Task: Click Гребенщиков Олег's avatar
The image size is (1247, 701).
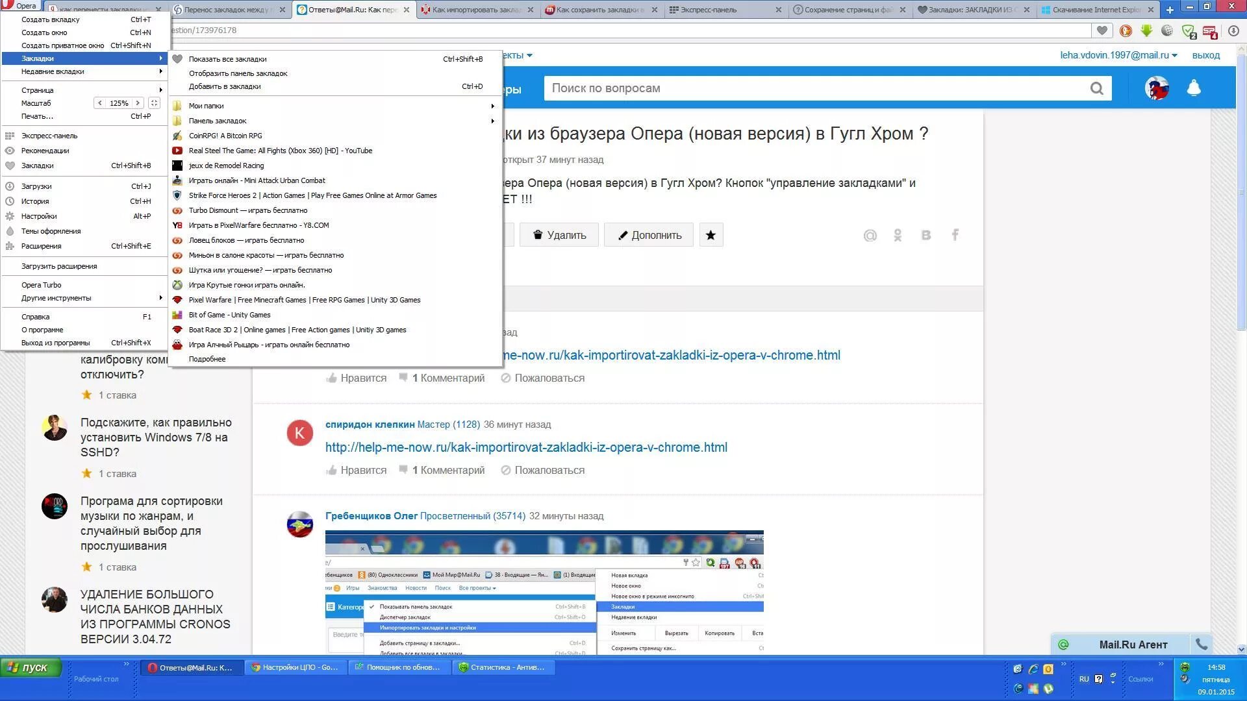Action: [299, 524]
